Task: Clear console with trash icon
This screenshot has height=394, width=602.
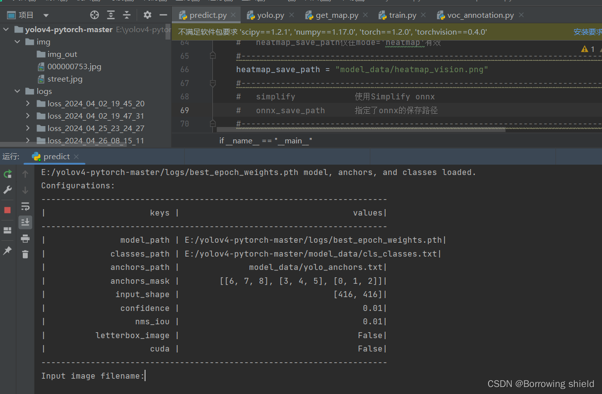Action: click(25, 255)
